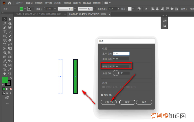Select the Scale tool
Screen dimensions: 194x122
pos(10,44)
